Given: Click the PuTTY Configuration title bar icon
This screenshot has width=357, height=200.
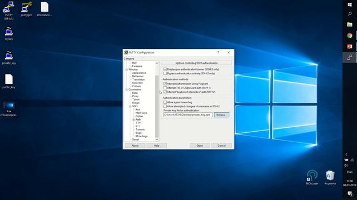Looking at the screenshot, I should tap(126, 52).
